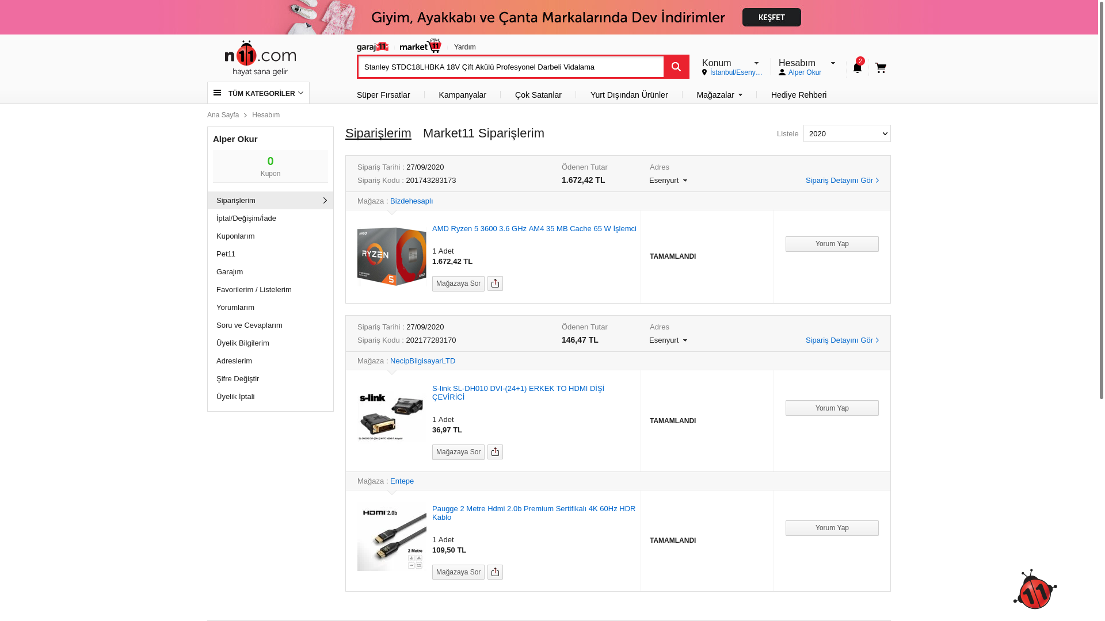Viewport: 1105px width, 621px height.
Task: Expand TÜM KATEGORİLER menu
Action: [x=258, y=93]
